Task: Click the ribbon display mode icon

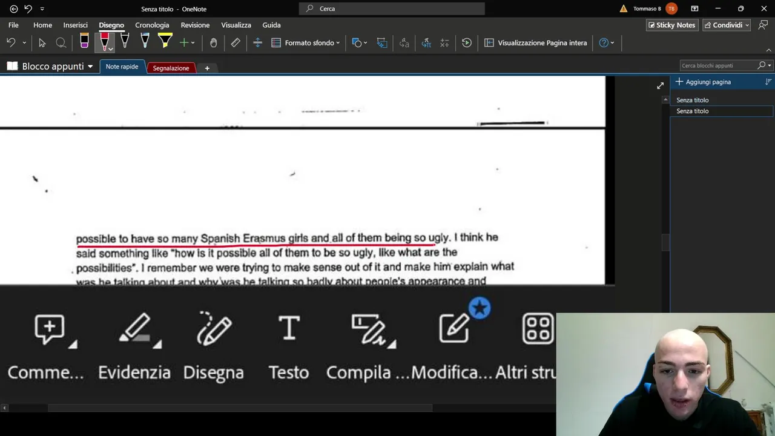Action: 694,8
